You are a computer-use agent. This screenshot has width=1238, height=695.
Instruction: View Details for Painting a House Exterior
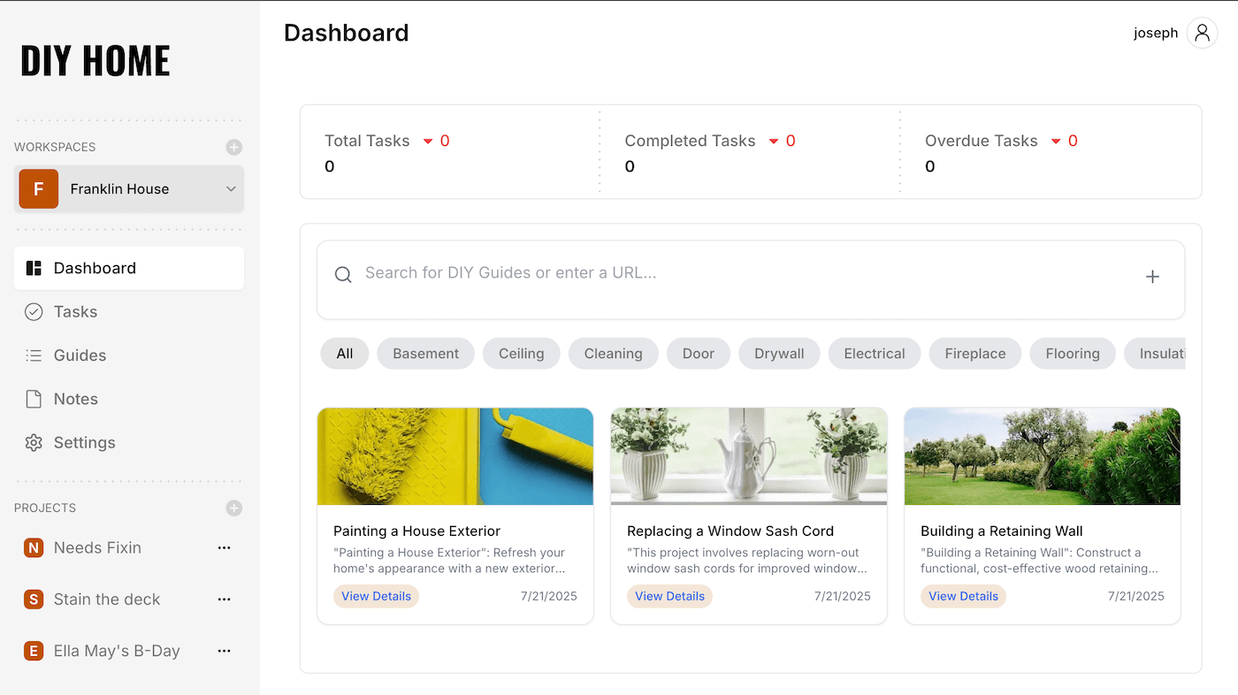point(376,596)
